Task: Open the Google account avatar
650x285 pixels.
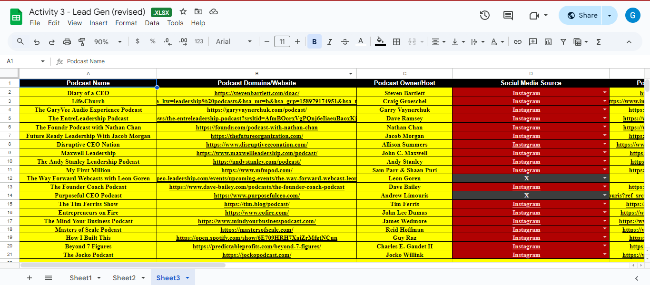Action: coord(633,15)
